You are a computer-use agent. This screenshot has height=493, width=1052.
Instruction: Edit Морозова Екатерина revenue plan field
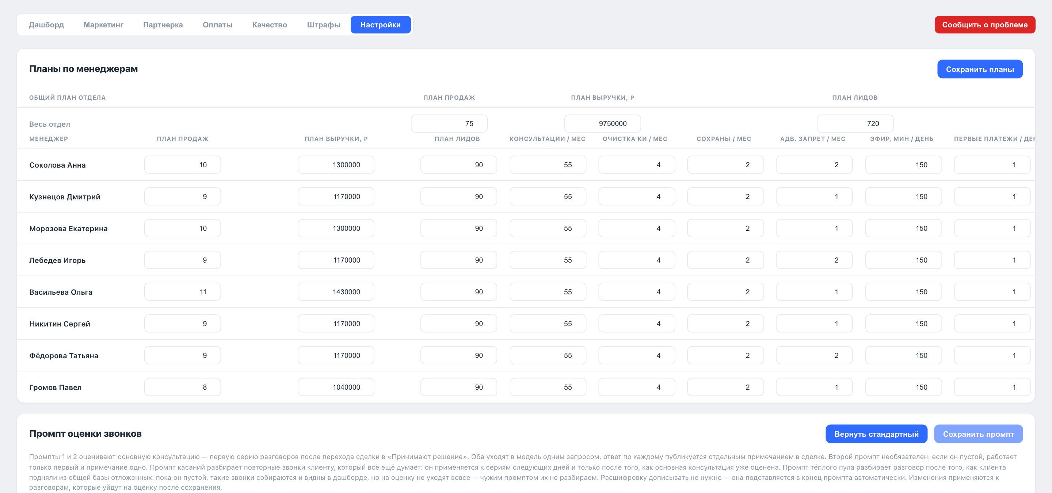(x=336, y=229)
